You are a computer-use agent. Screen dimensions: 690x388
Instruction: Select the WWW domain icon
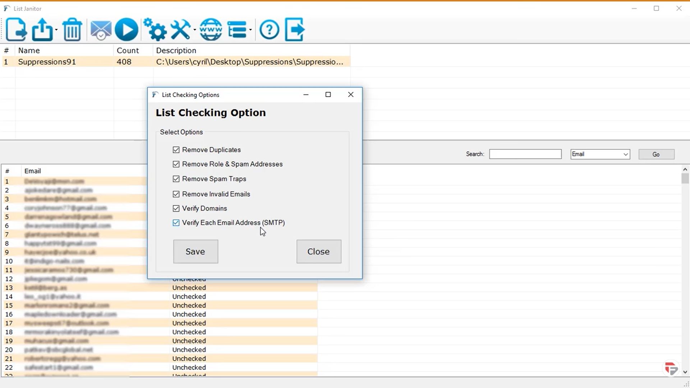click(210, 29)
